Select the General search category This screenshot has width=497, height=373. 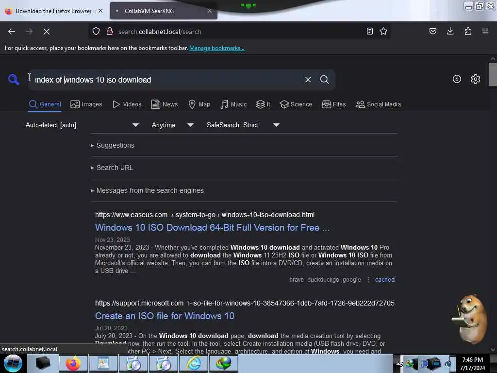coord(45,104)
